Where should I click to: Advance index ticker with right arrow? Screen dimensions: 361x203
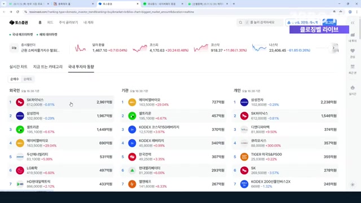coord(333,48)
